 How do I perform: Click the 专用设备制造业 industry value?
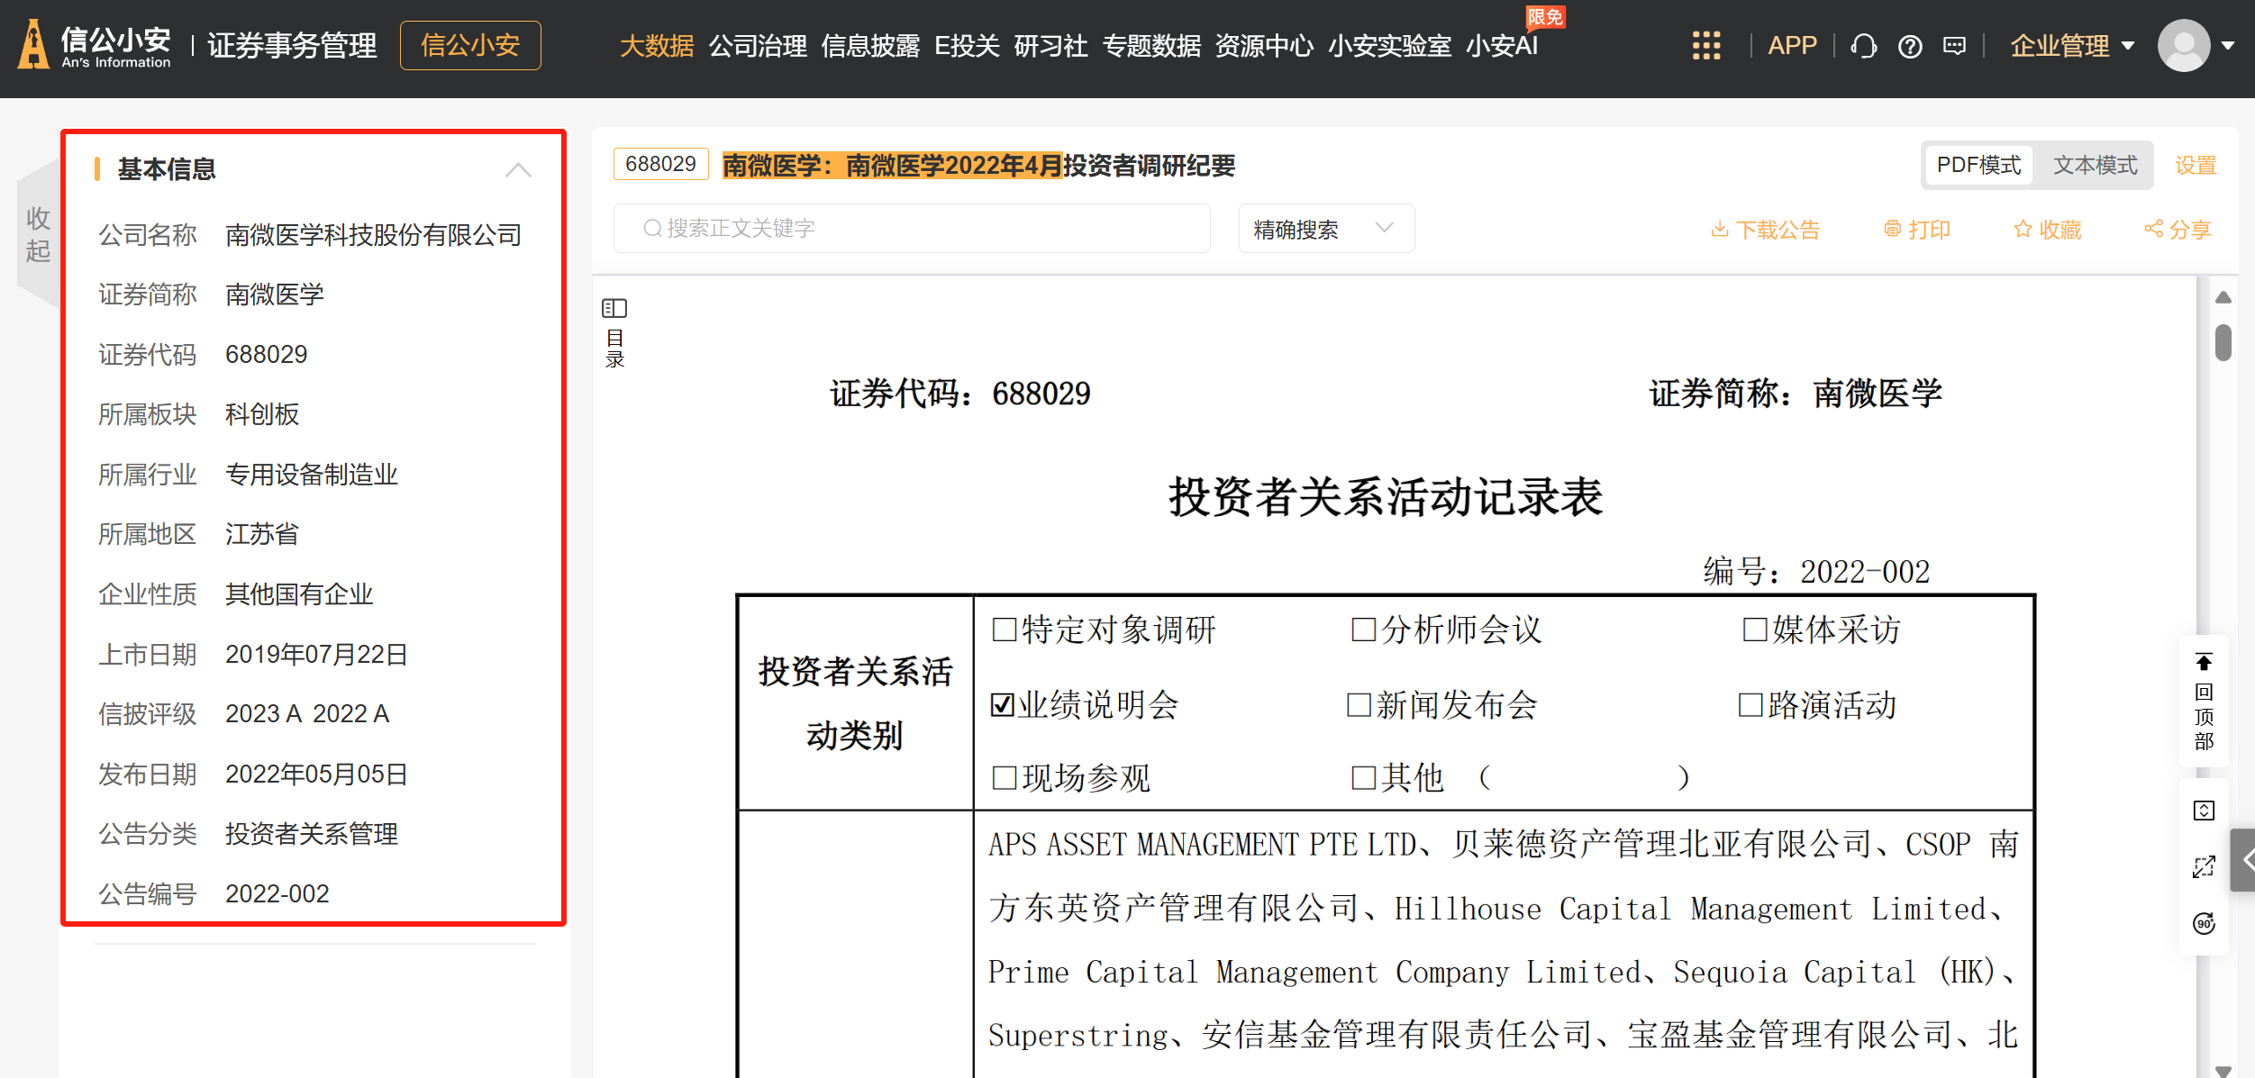[311, 475]
